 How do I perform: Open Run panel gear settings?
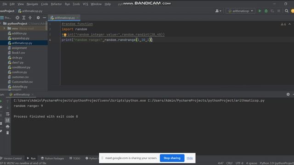pyautogui.click(x=288, y=94)
